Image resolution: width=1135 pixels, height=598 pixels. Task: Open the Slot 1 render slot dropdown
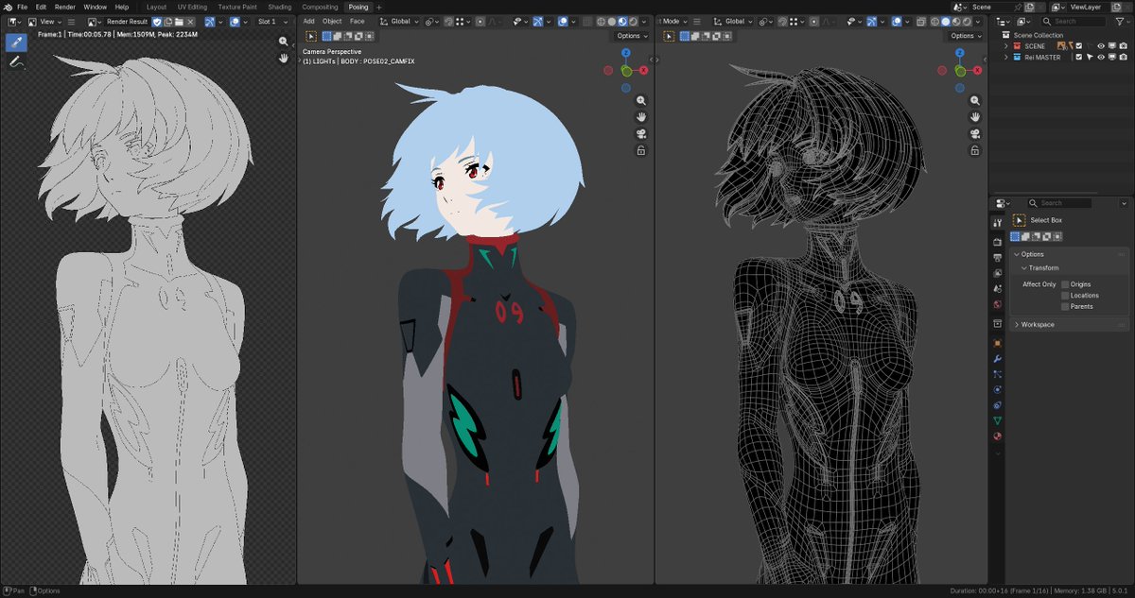click(x=272, y=21)
